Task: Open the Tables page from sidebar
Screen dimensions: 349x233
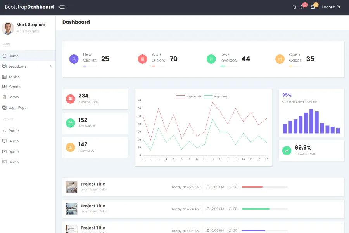Action: (14, 77)
